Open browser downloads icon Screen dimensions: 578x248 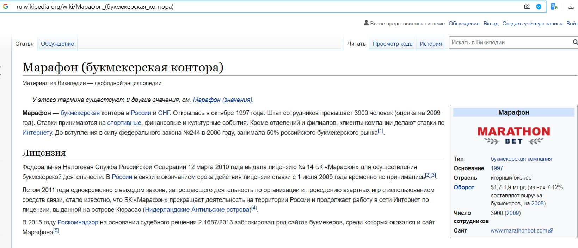pyautogui.click(x=571, y=6)
